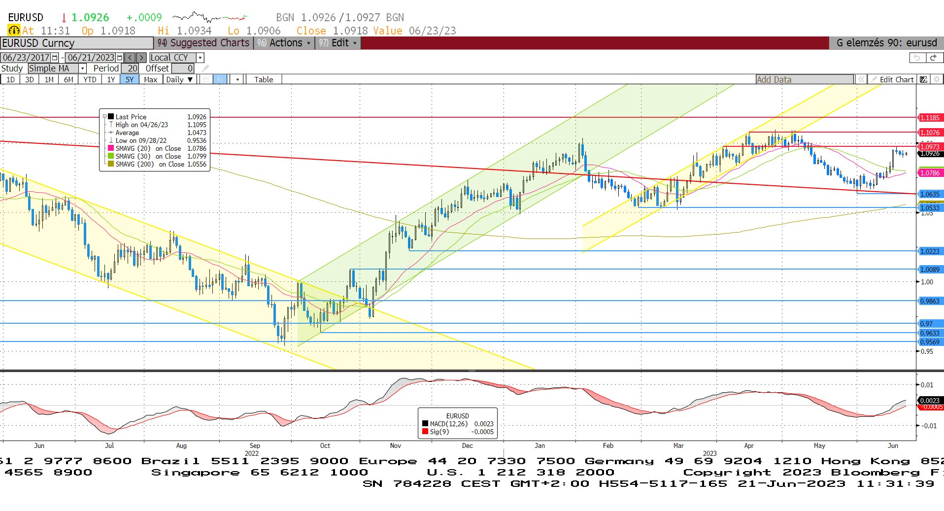Open the Edit dropdown menu
The height and width of the screenshot is (511, 944).
(x=338, y=43)
